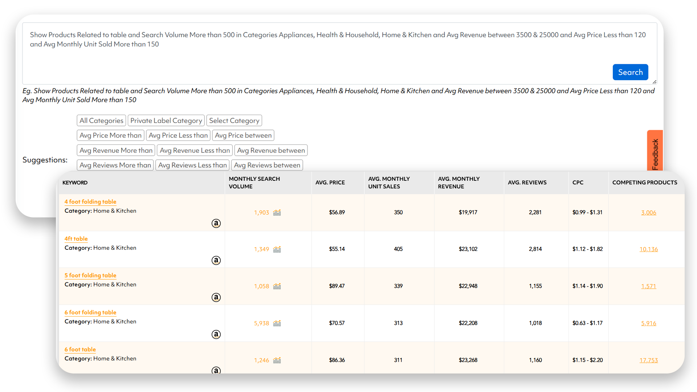
Task: Select the All Categories suggestion
Action: point(101,121)
